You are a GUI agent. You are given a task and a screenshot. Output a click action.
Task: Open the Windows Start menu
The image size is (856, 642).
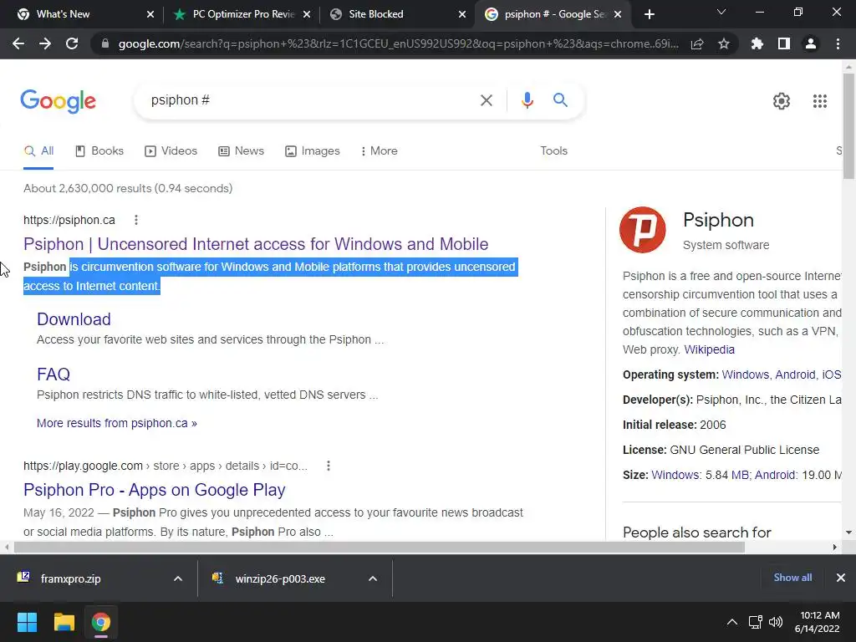[27, 622]
